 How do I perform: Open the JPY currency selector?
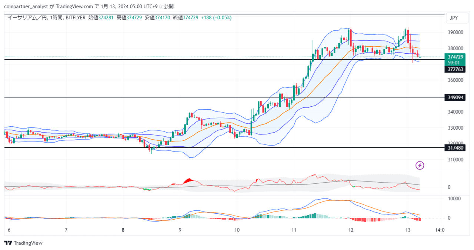(x=454, y=18)
